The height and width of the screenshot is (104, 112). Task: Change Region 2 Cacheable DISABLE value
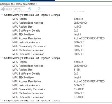[79, 93]
